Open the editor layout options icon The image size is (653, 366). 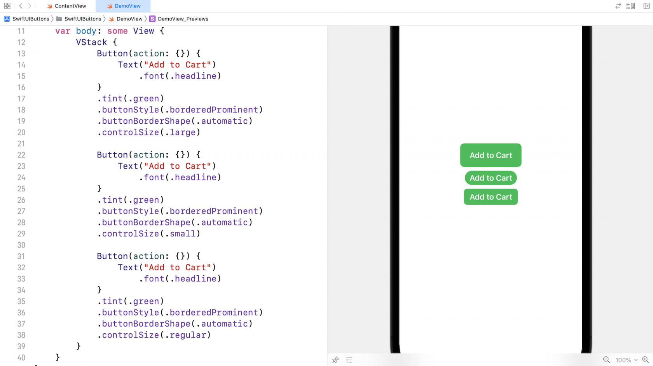(630, 6)
